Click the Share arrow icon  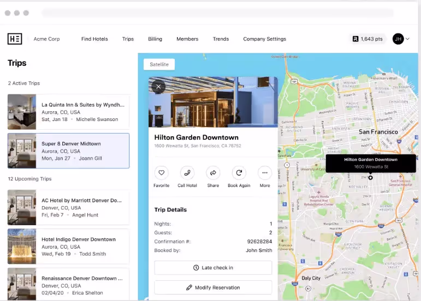point(213,173)
